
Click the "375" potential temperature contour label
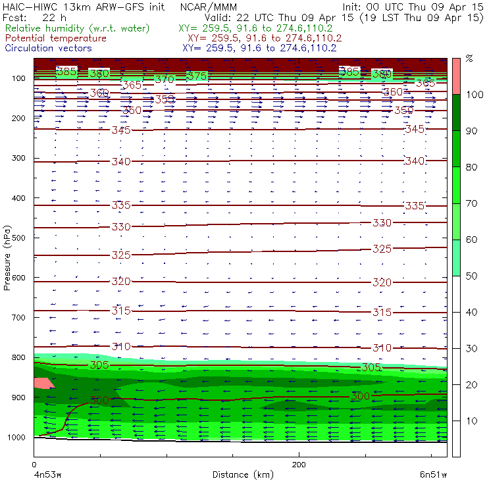click(197, 76)
